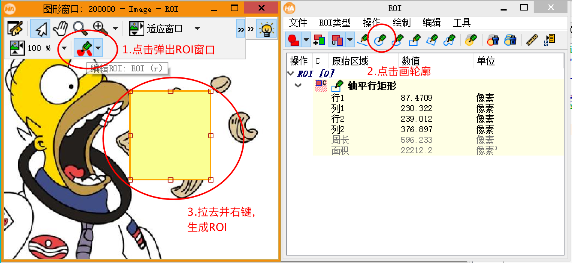Select the draw axis-parallel rectangle tool
Screen dimensions: 572x263
[x=415, y=39]
